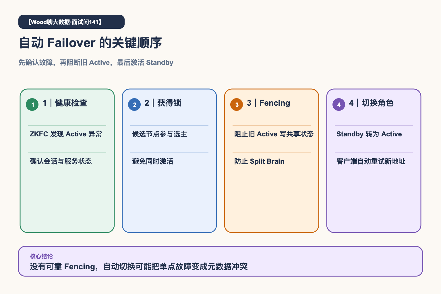
Task: Click the conclusion sentence starting 没有可靠 Fencing
Action: (x=139, y=267)
